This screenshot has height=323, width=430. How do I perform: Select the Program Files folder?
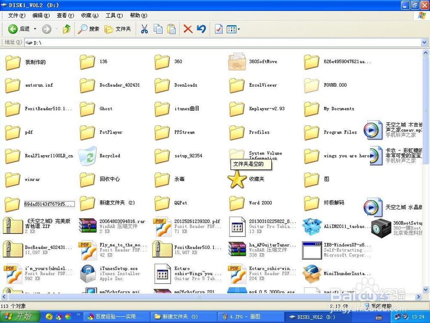(x=331, y=132)
